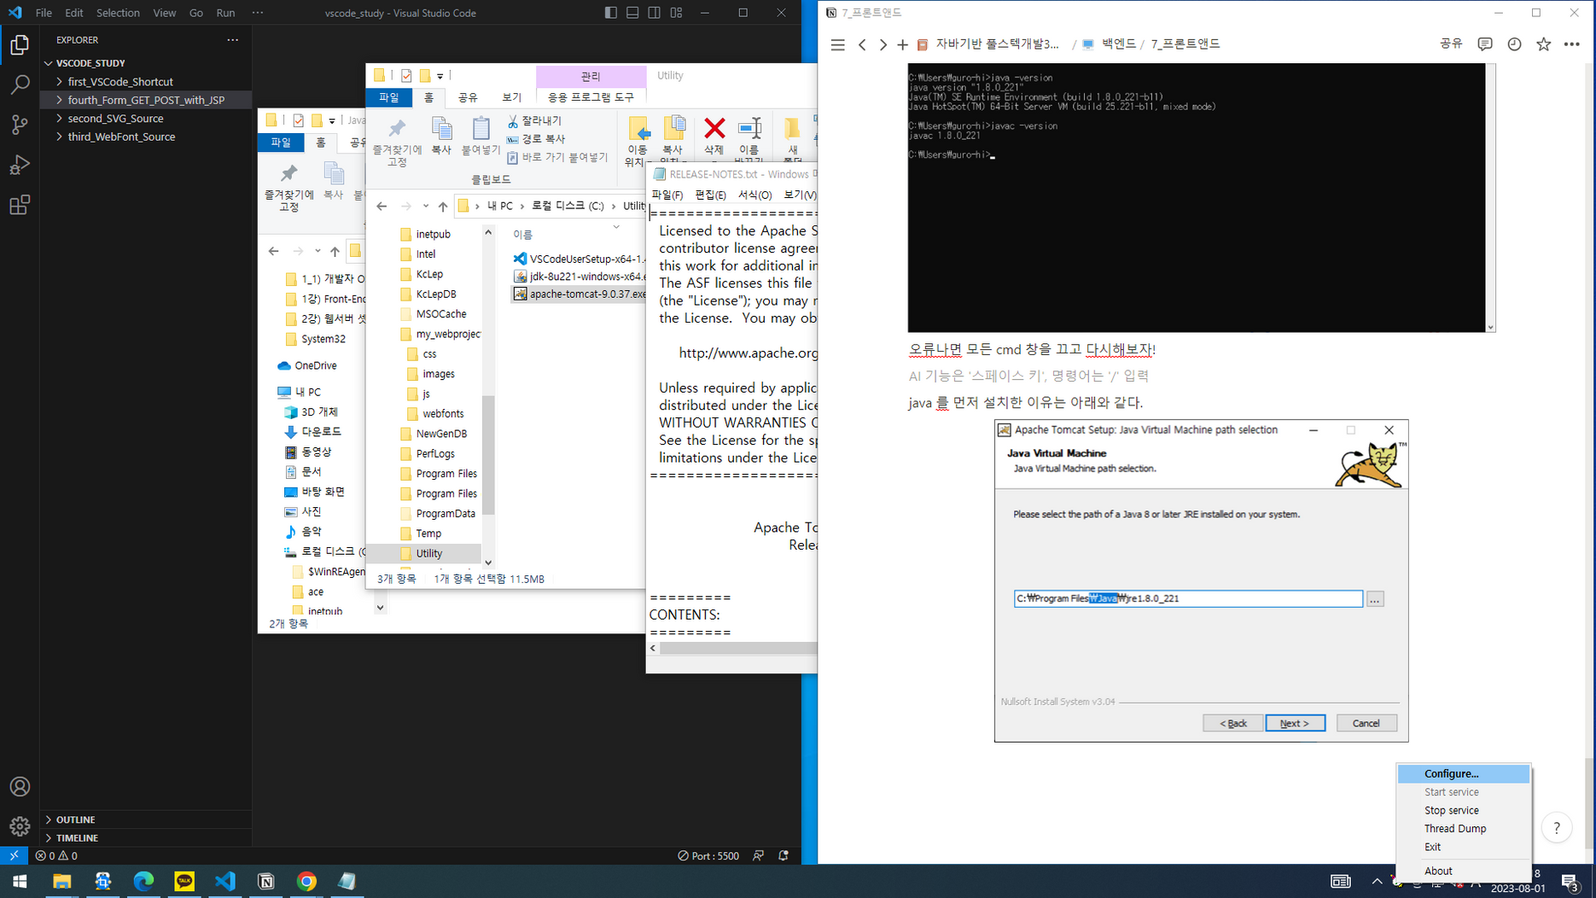Switch to the 공유 ribbon tab in Utility
The image size is (1596, 898).
(468, 97)
